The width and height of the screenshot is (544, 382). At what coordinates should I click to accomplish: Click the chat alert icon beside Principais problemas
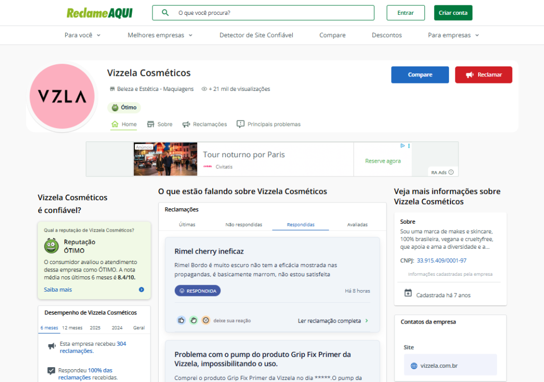click(x=241, y=124)
